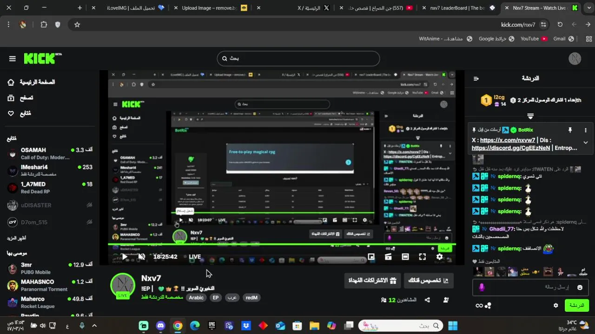Open Epic Games from the taskbar
The width and height of the screenshot is (595, 334).
pyautogui.click(x=212, y=326)
